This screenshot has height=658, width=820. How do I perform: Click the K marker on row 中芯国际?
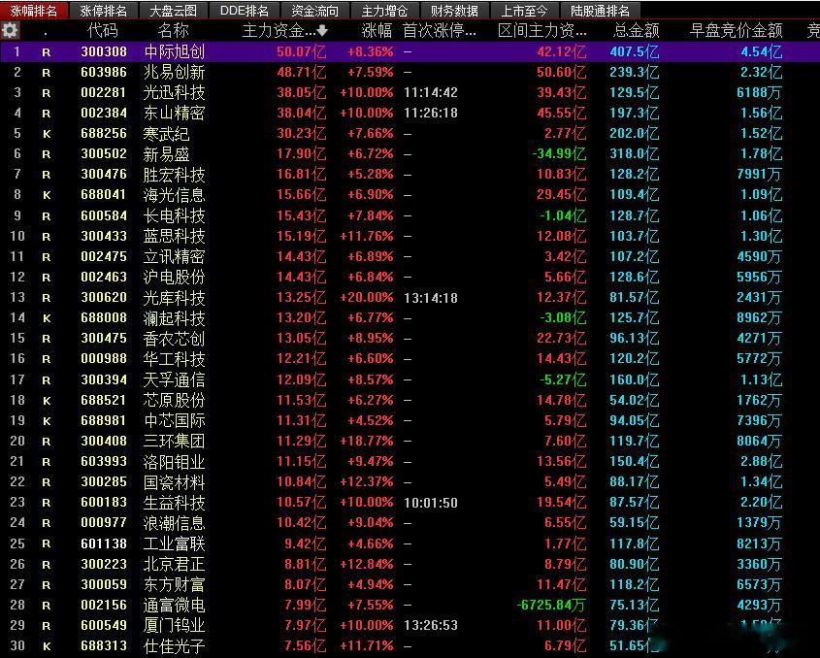[47, 421]
